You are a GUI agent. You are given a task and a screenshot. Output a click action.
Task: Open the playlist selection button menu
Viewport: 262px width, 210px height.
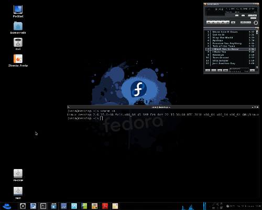(x=220, y=70)
